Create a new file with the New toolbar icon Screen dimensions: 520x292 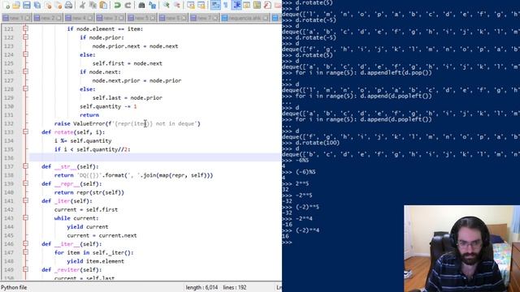[x=6, y=5]
